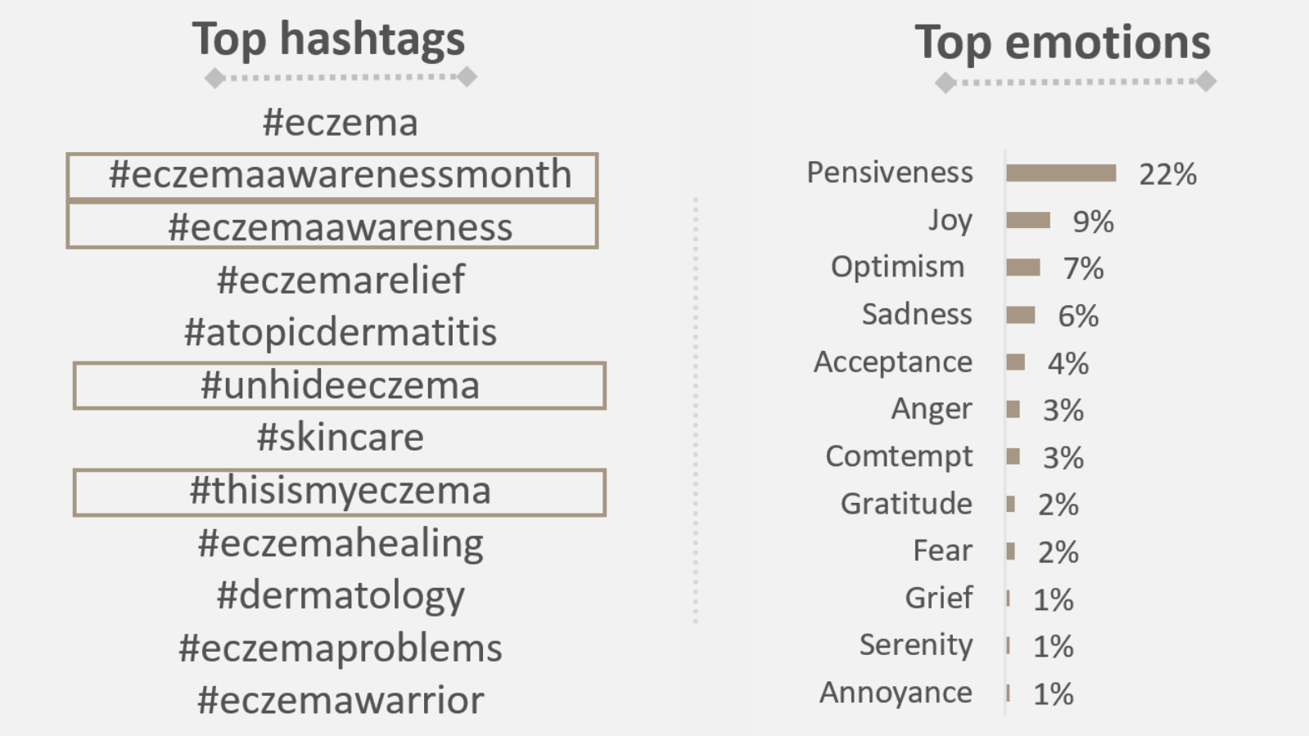Select the #eczemahealing hashtag

tap(341, 544)
